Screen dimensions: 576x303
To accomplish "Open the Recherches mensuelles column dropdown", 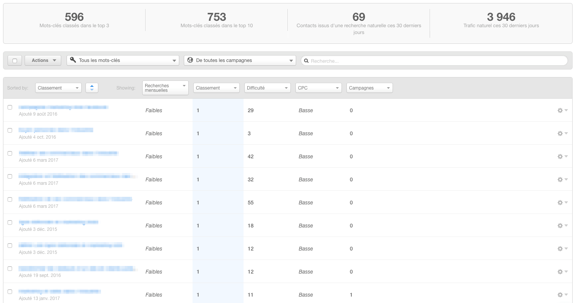I will (x=165, y=88).
